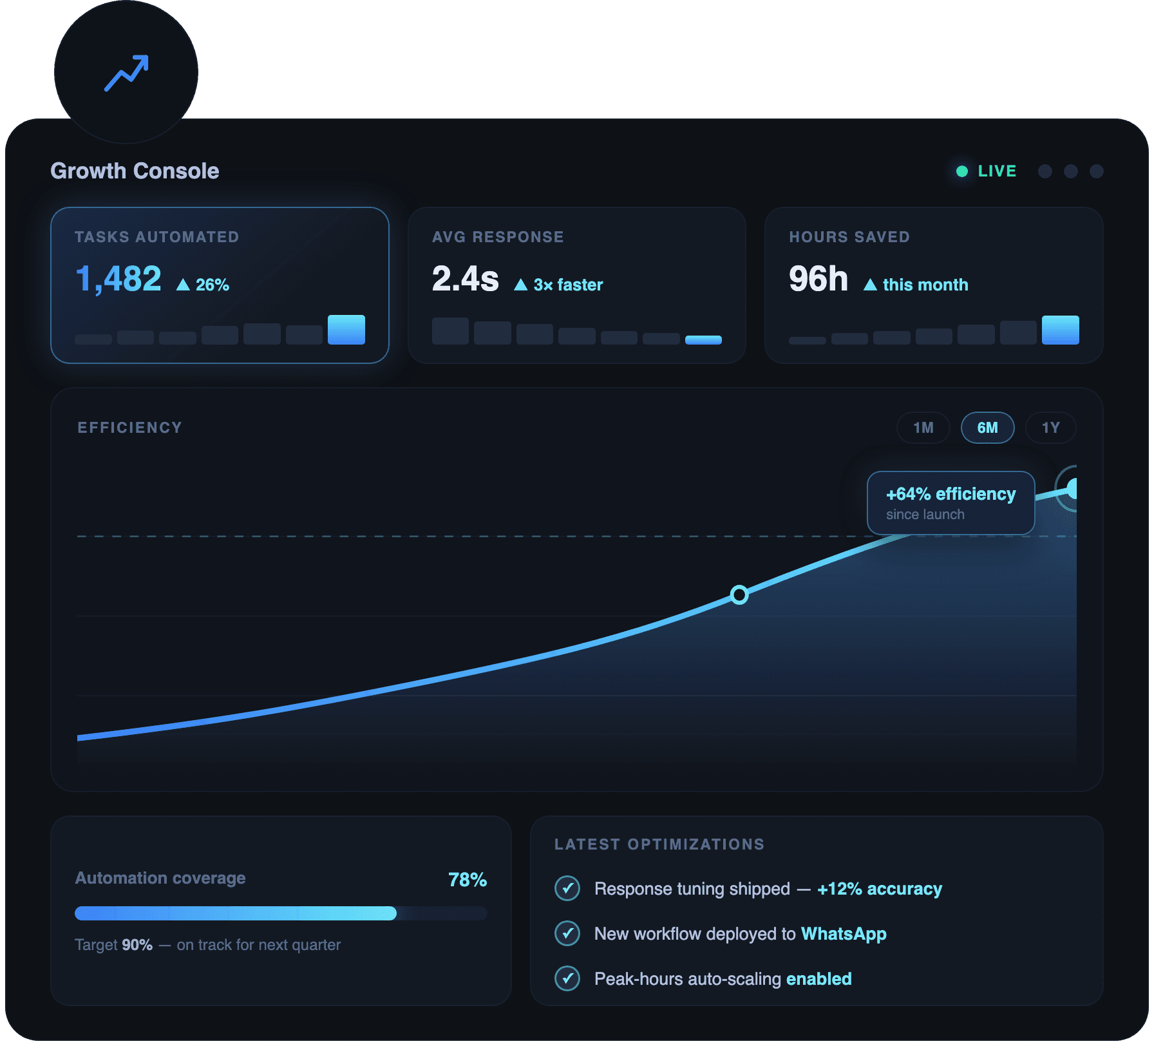Click the highlighted bar in Tasks Automated sparkline

[x=346, y=330]
